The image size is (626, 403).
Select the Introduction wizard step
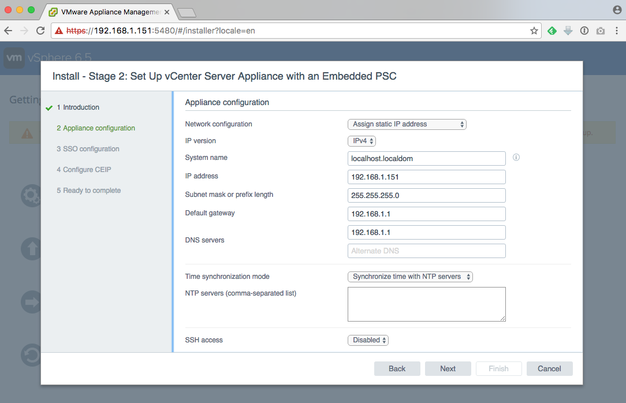coord(81,107)
